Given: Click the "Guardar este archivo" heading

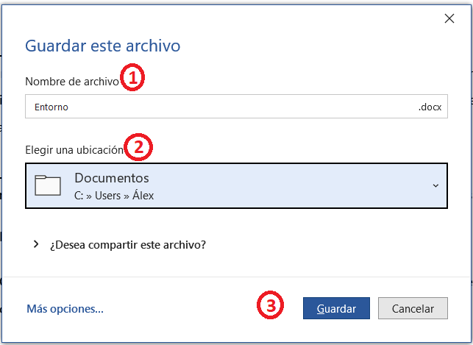Looking at the screenshot, I should pos(102,46).
